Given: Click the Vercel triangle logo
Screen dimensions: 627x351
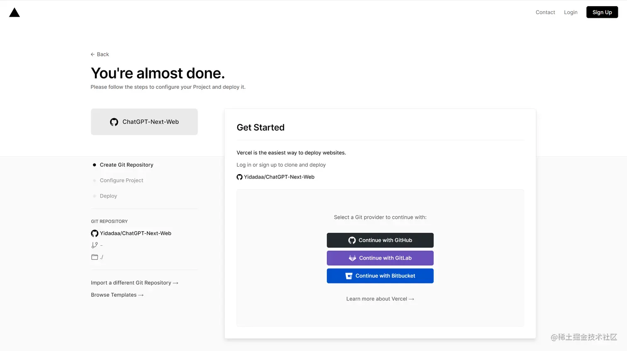Looking at the screenshot, I should click(x=15, y=12).
